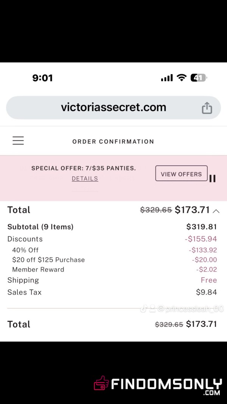
Task: Collapse the order Total chevron
Action: [216, 211]
